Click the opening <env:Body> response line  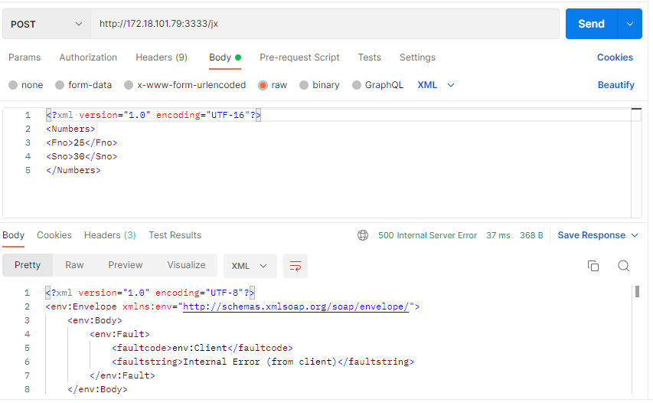coord(94,320)
